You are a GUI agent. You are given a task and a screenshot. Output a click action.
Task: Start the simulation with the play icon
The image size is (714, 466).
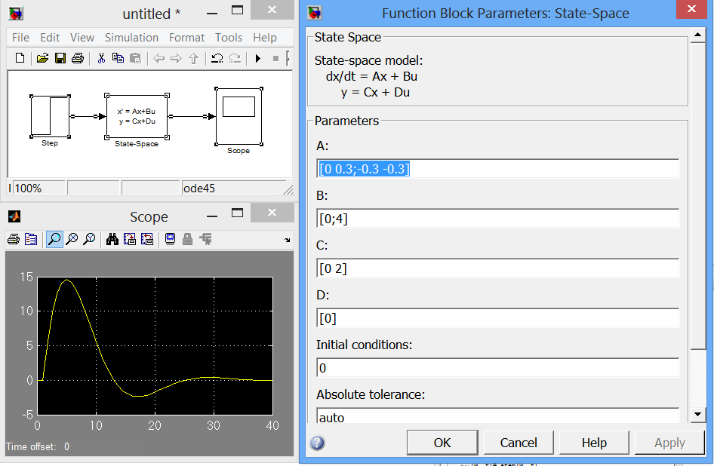(x=257, y=58)
